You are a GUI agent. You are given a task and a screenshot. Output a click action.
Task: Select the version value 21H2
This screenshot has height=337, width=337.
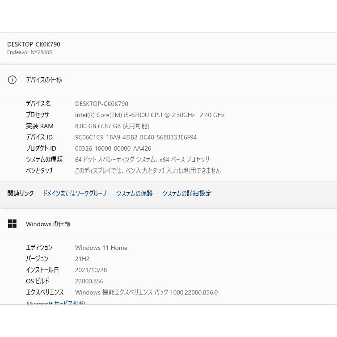[x=82, y=259]
